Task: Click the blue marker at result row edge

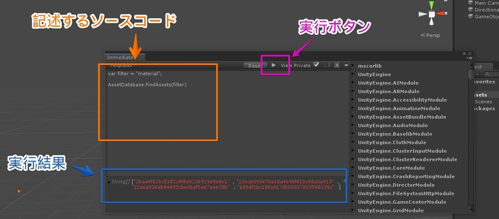Action: click(x=345, y=181)
